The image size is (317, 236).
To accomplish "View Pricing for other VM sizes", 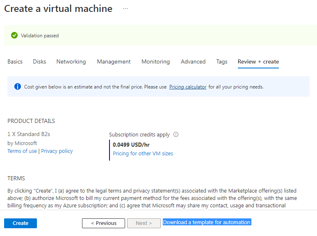I will click(143, 154).
